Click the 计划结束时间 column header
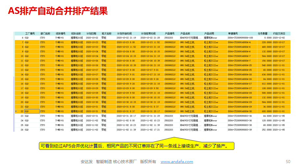This screenshot has width=299, height=168. pos(148,33)
